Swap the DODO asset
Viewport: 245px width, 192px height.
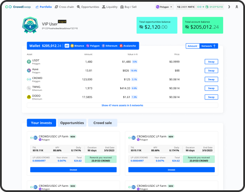click(x=211, y=97)
